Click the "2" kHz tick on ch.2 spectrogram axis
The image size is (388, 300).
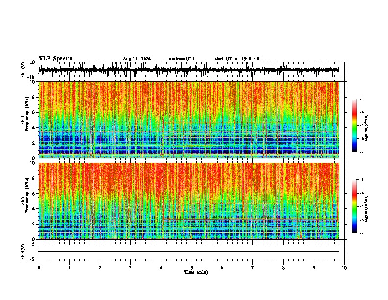point(34,224)
